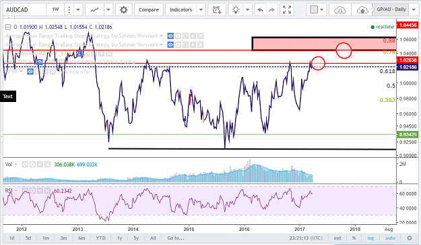Click the 1W interval button

pos(55,10)
